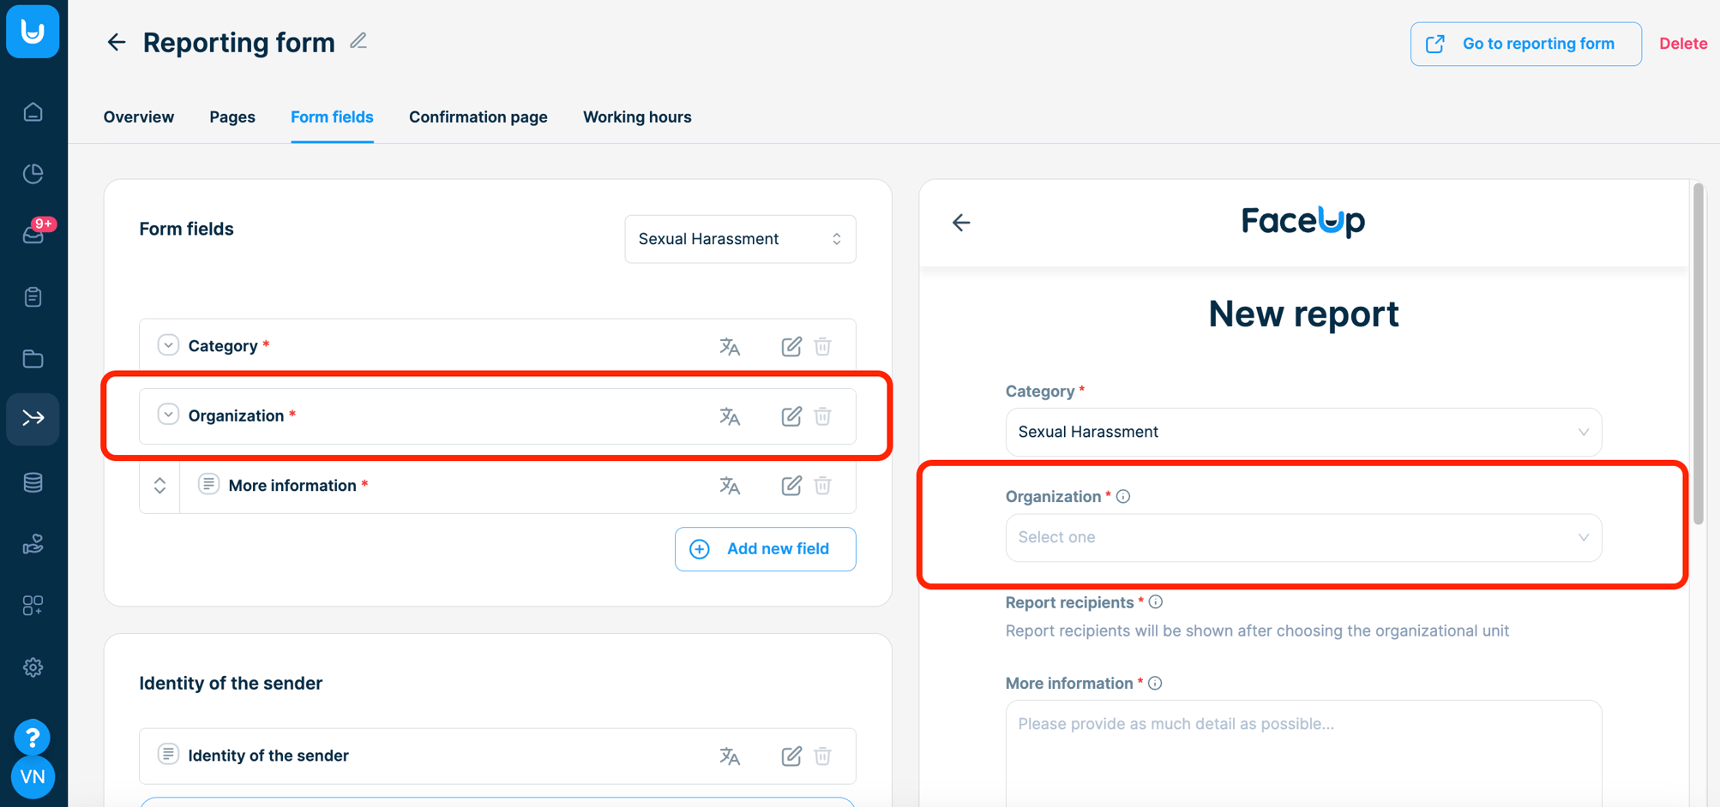Click the preview back arrow
1720x807 pixels.
961,223
